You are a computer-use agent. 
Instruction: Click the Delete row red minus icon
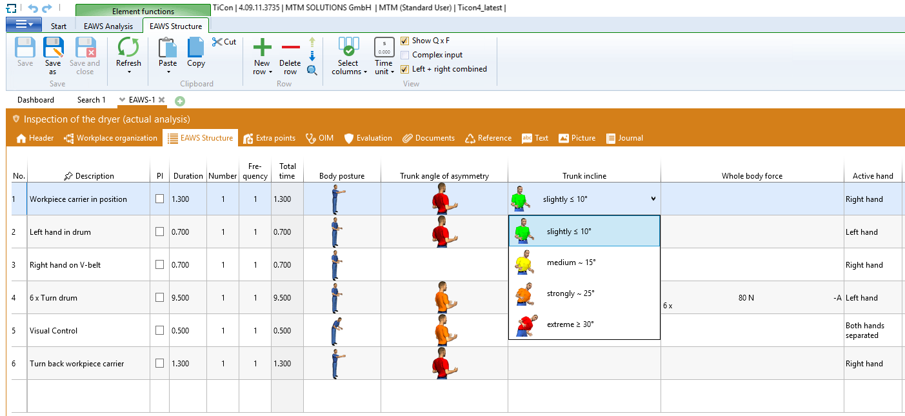[x=290, y=48]
